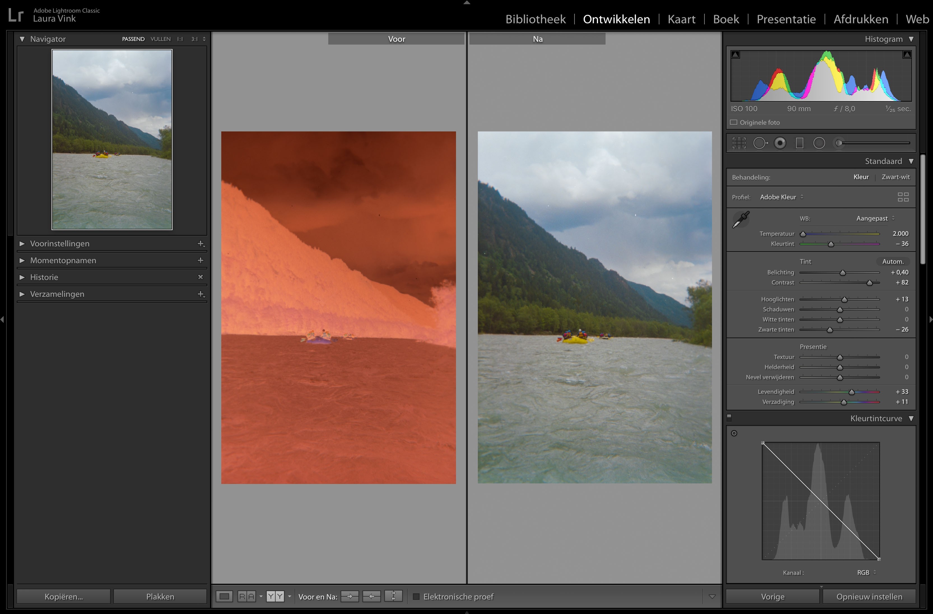This screenshot has height=614, width=933.
Task: Select the Spot Removal tool
Action: (760, 143)
